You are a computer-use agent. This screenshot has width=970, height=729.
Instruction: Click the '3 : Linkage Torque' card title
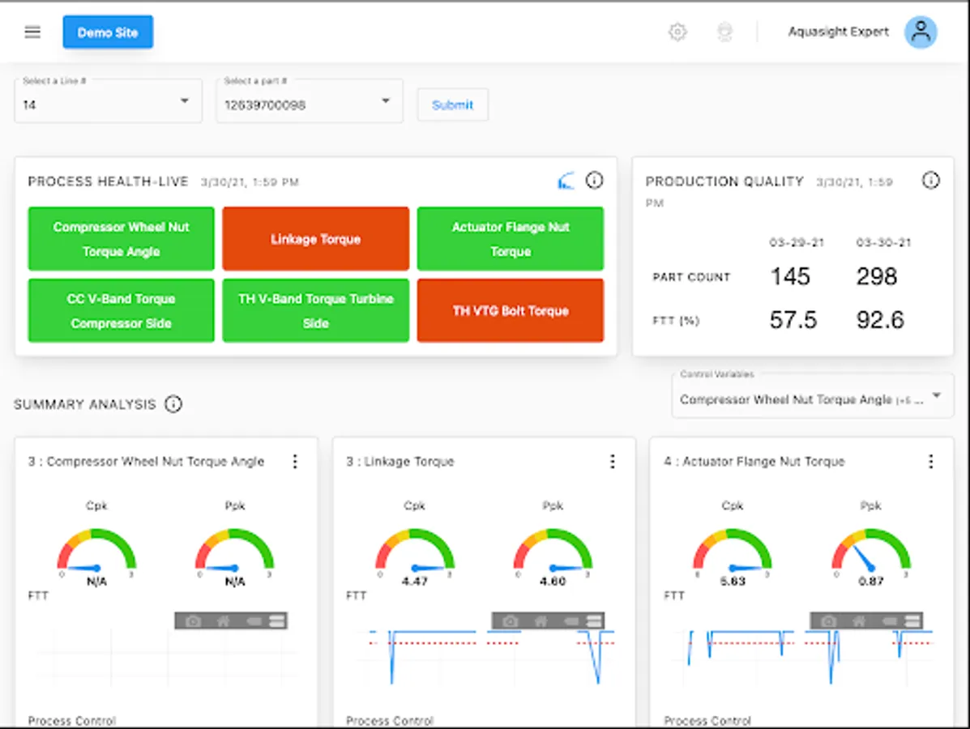click(x=400, y=461)
